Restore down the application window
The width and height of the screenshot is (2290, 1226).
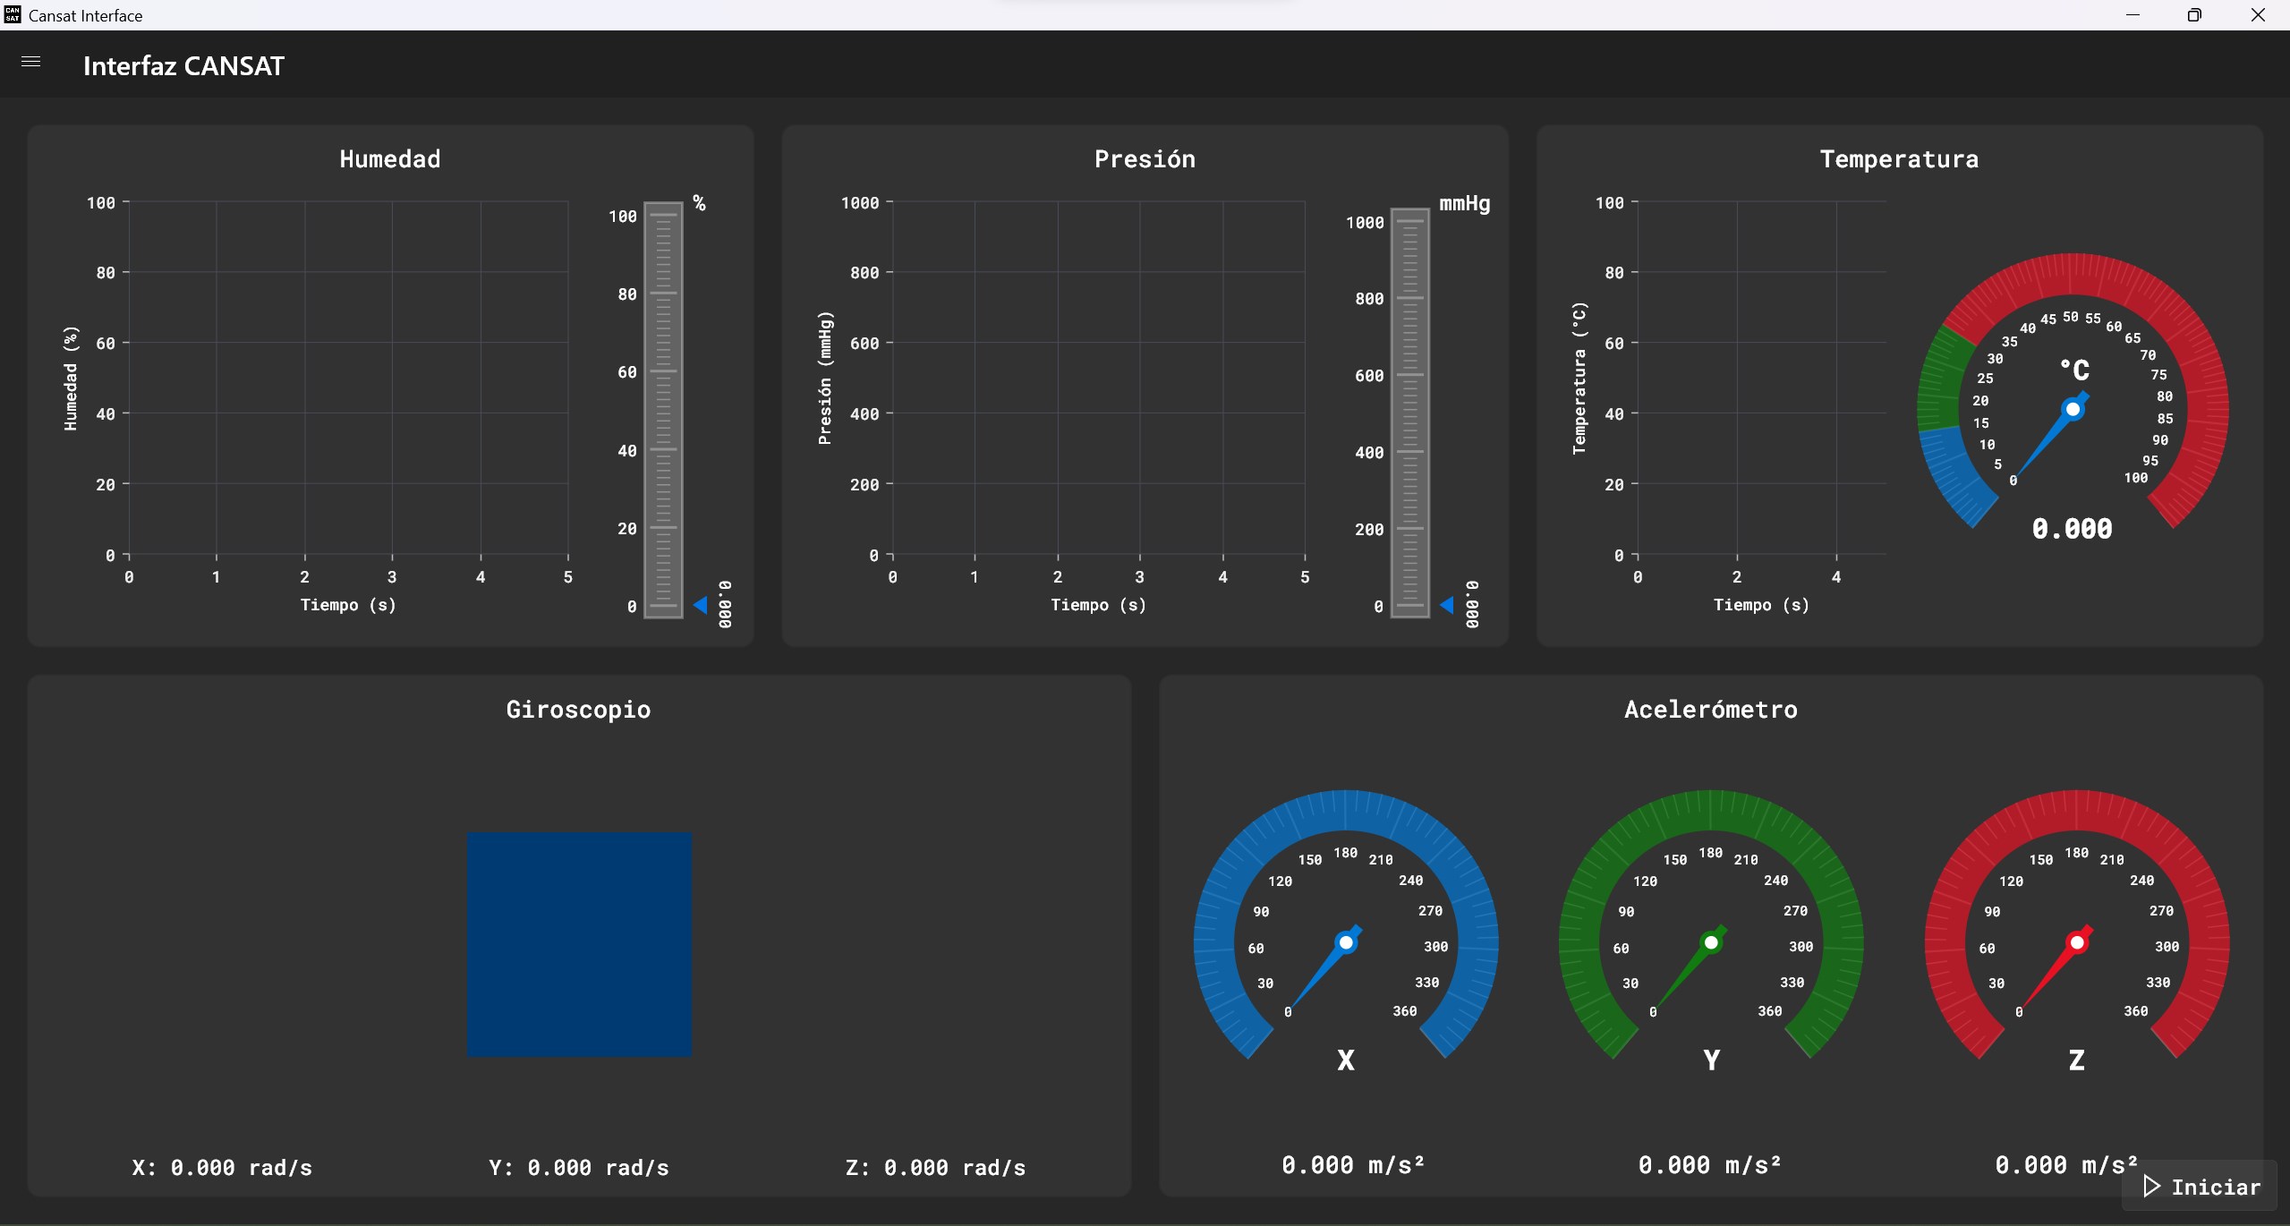[2194, 15]
